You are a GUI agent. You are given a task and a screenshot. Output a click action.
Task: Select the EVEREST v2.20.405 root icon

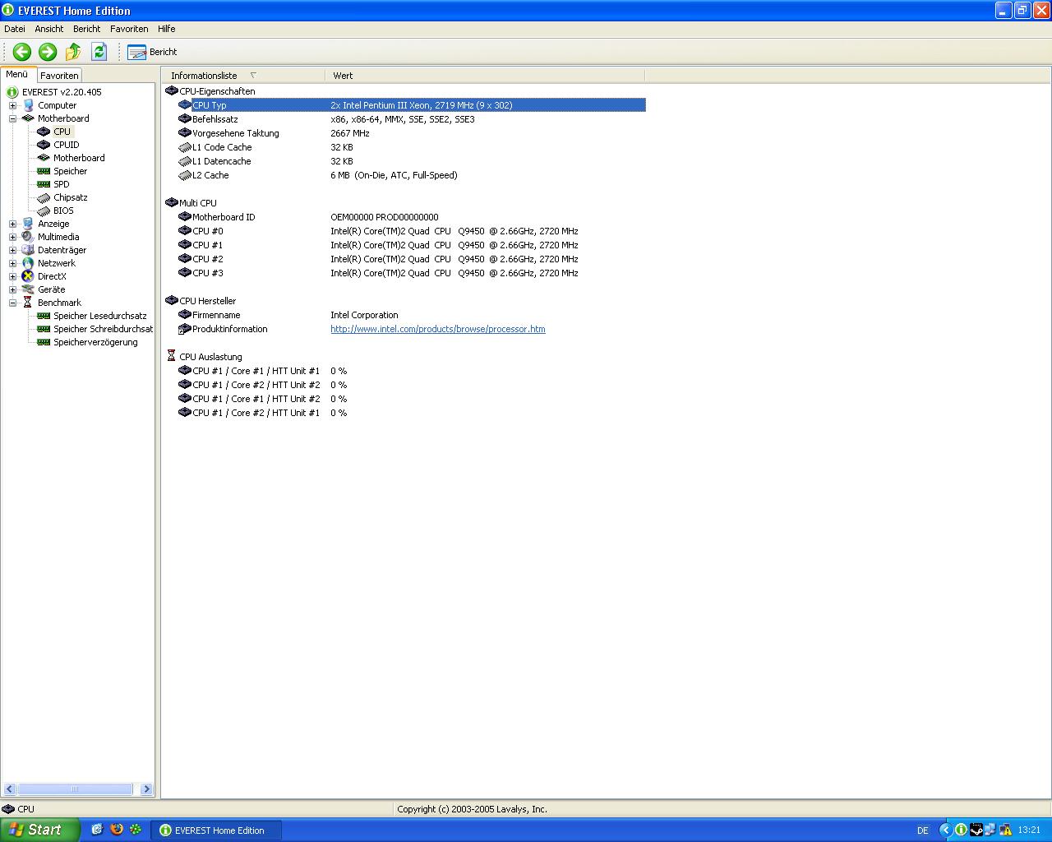click(x=12, y=92)
